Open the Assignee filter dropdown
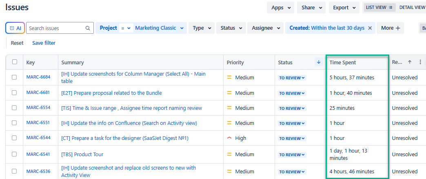The image size is (426, 179). point(266,28)
